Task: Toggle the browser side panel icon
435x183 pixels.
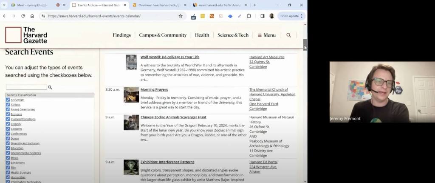Action: (263, 16)
